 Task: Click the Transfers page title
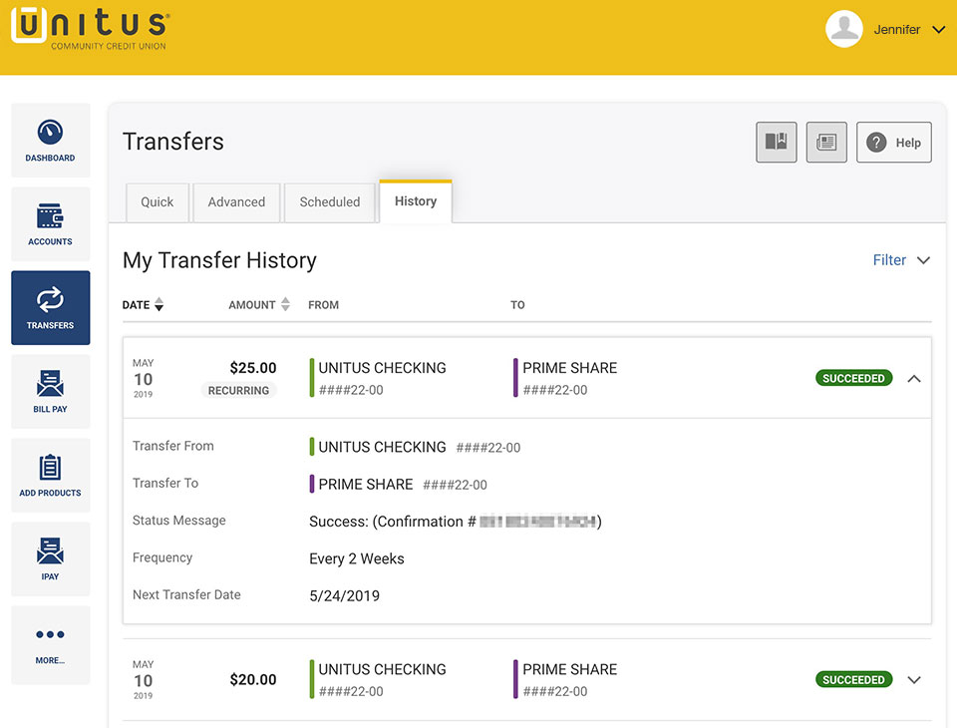[173, 142]
